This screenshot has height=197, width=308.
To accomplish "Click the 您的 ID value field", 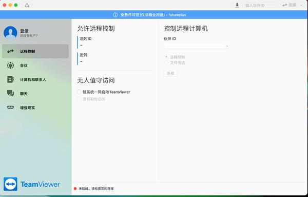I will coord(81,45).
